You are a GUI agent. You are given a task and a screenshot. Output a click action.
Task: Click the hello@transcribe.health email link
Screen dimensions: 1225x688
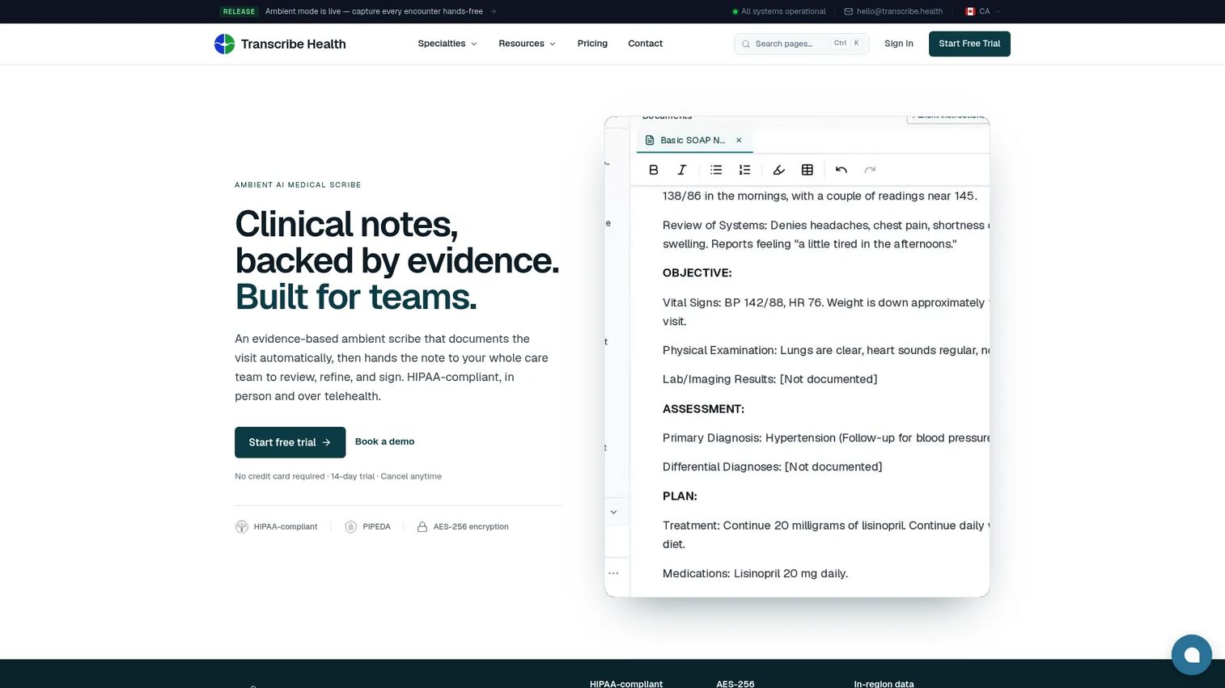[x=899, y=11]
